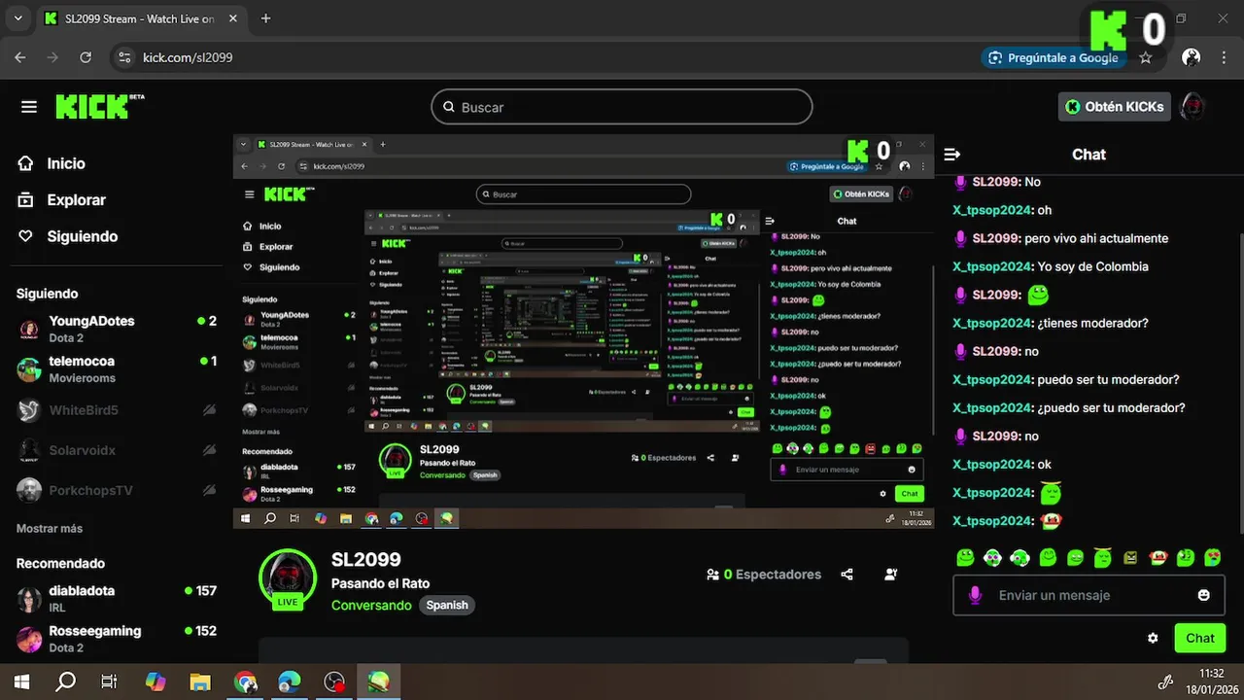Click the SL2099 channel name heading
This screenshot has height=700, width=1244.
(x=366, y=559)
